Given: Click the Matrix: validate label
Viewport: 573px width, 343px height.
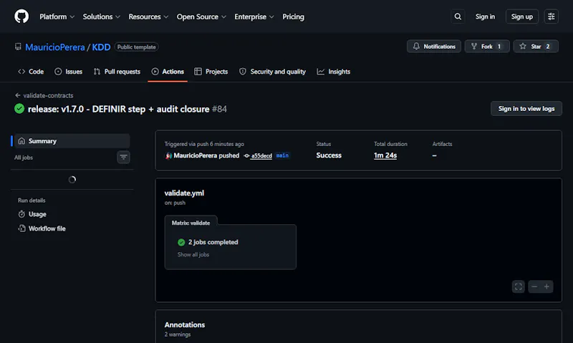Looking at the screenshot, I should click(191, 223).
